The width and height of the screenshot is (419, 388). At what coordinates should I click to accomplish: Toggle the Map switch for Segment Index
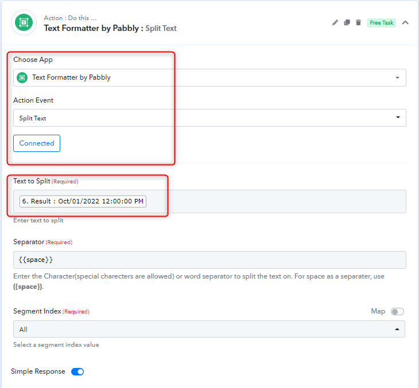(397, 311)
